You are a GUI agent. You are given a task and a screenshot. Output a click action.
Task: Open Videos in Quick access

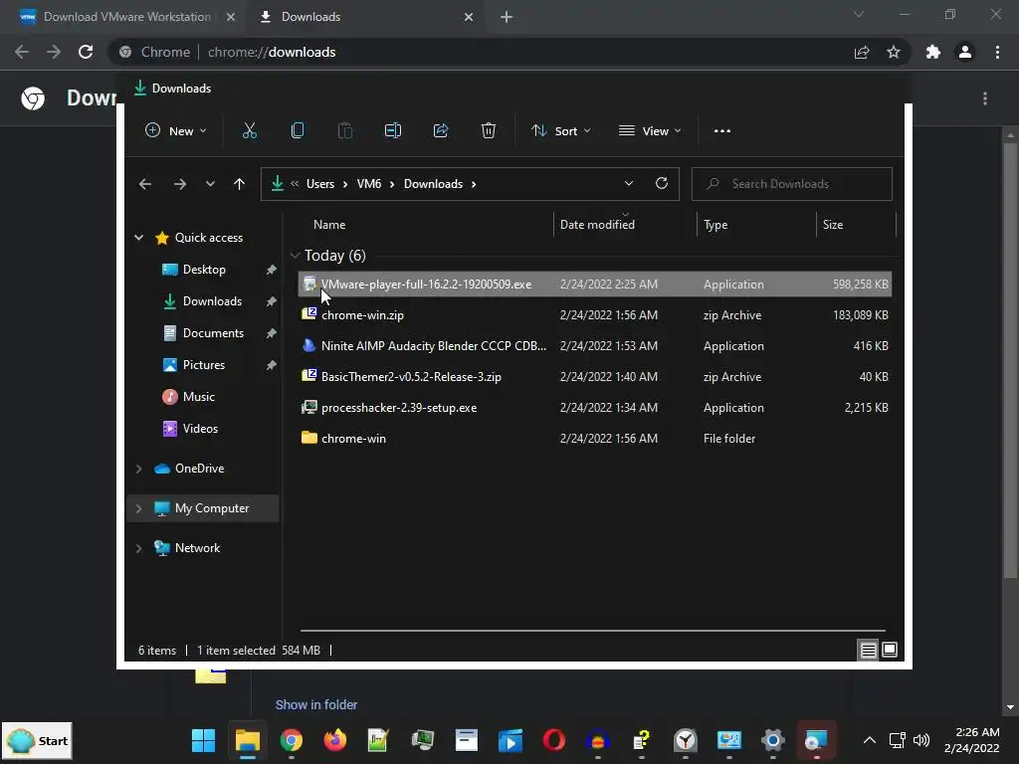tap(200, 429)
